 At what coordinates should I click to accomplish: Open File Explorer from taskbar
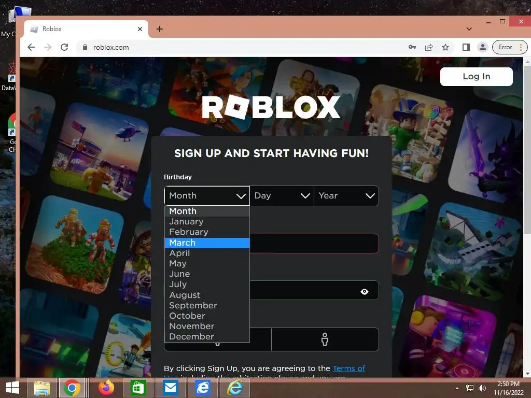pyautogui.click(x=41, y=388)
